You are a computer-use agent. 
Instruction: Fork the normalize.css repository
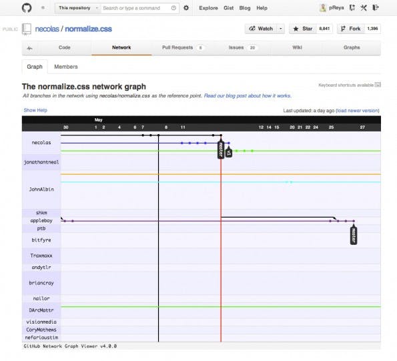click(x=351, y=29)
